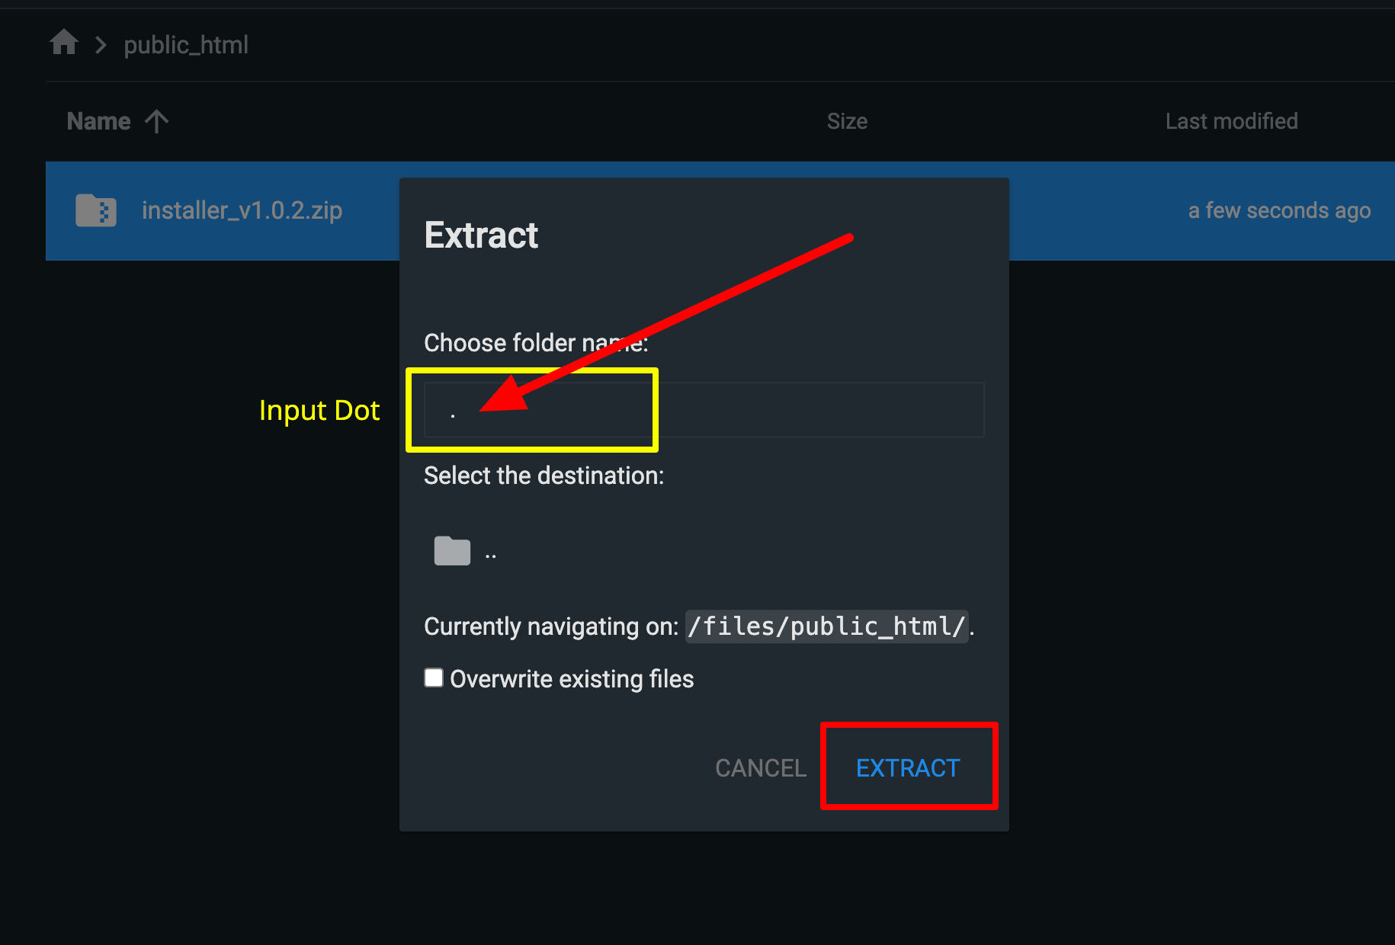Enable Overwrite existing files checkbox
1395x945 pixels.
coord(434,678)
